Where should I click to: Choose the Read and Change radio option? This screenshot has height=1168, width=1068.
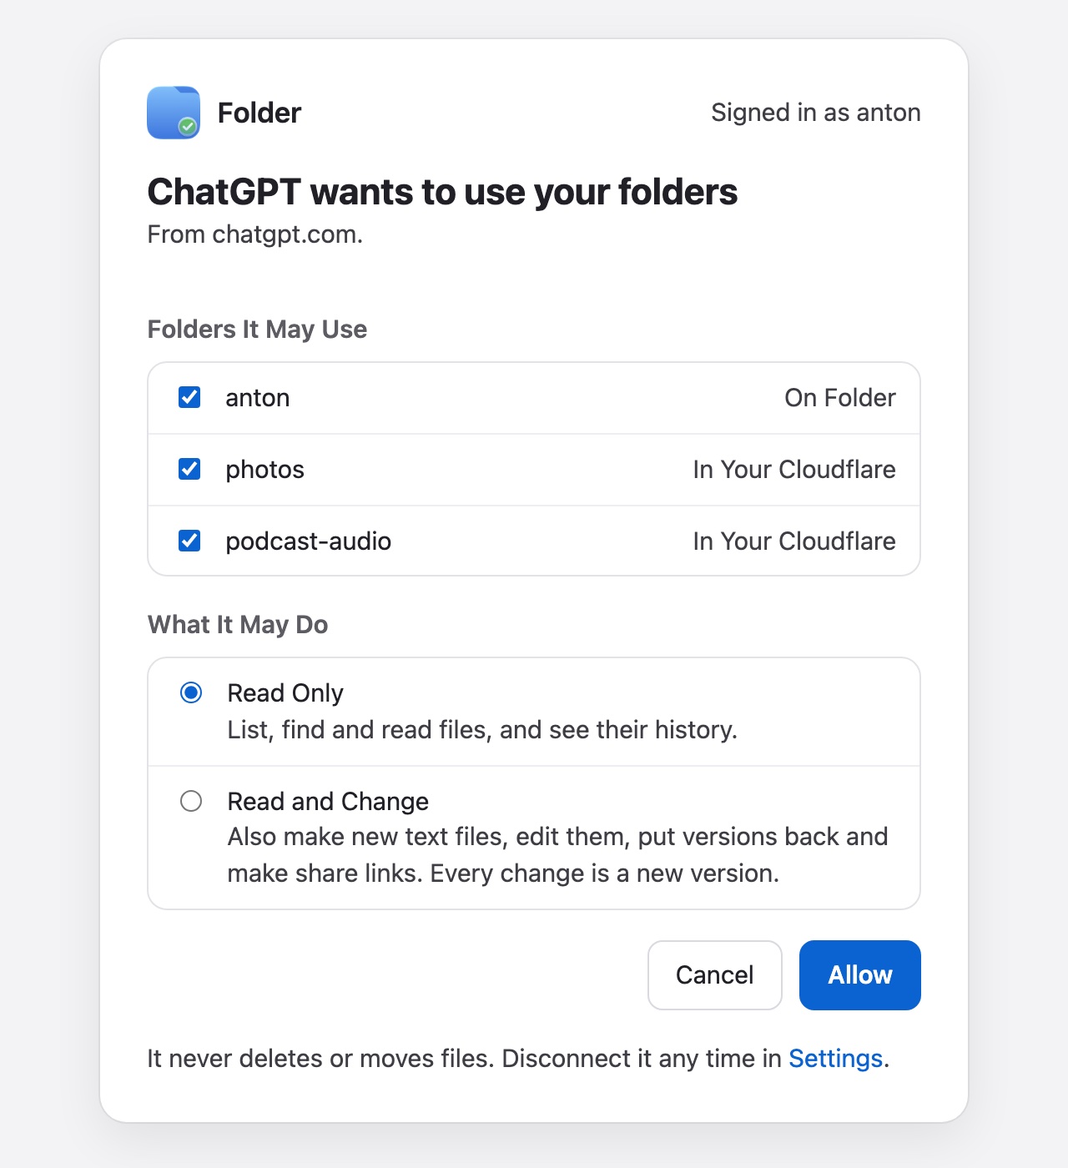pos(191,801)
